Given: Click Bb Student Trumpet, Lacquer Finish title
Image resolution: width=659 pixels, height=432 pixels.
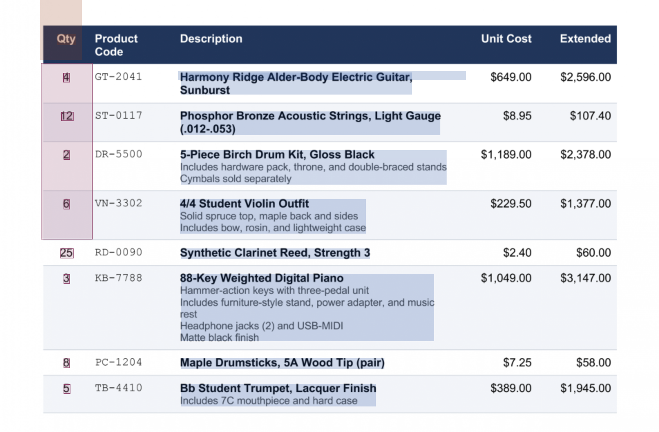Looking at the screenshot, I should pos(278,388).
